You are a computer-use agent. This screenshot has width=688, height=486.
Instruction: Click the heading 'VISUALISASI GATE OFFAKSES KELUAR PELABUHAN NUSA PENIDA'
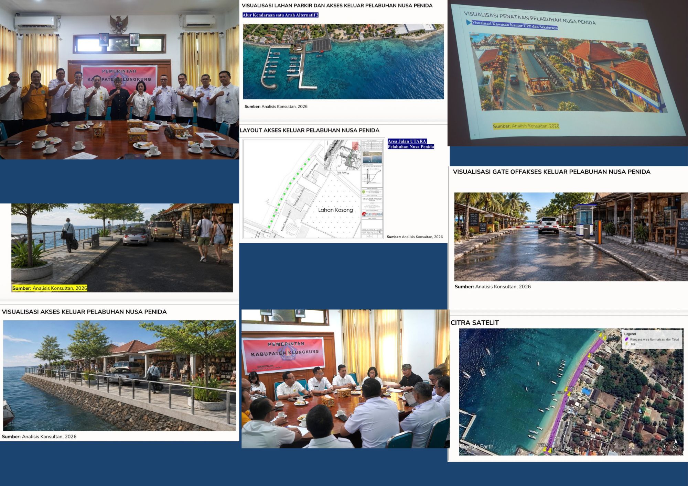(x=552, y=172)
